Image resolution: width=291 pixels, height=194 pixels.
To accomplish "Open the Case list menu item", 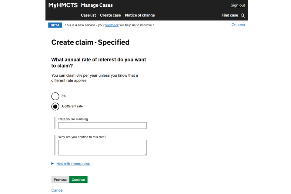I will (x=88, y=15).
